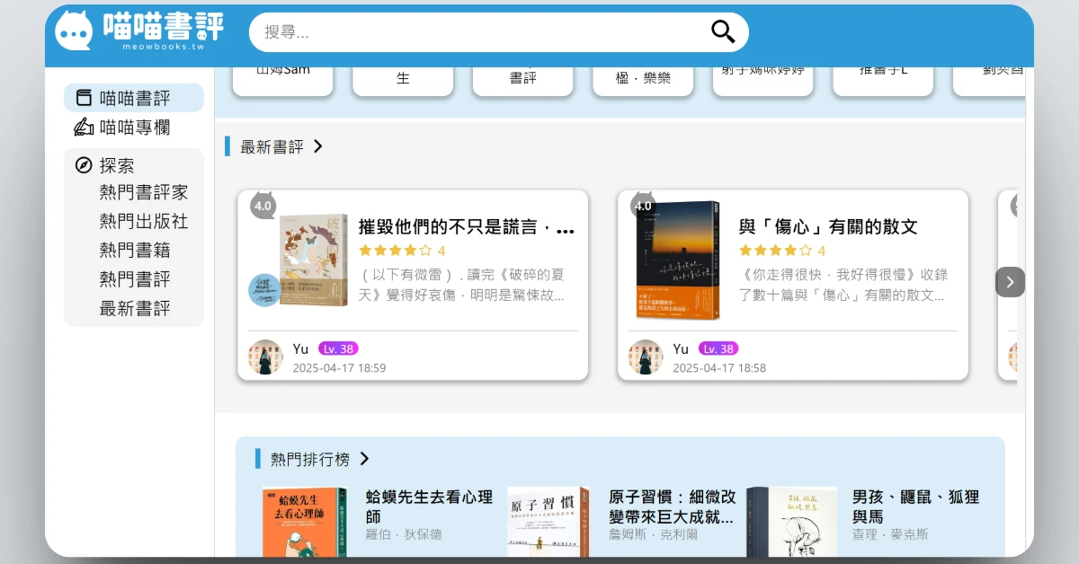Click Lv. 38 badge on 18:59 review

(x=338, y=348)
